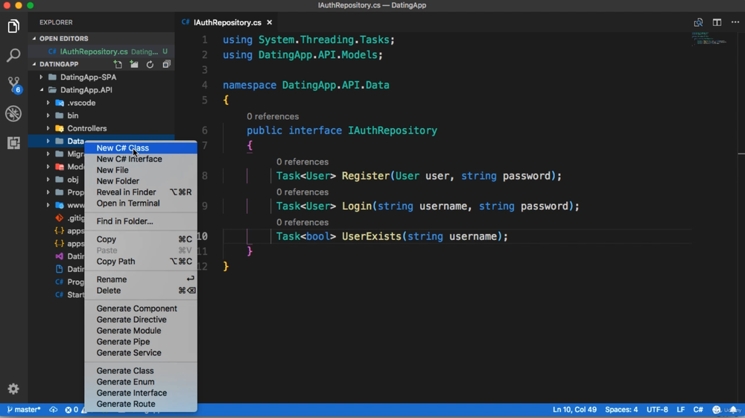This screenshot has height=418, width=745.
Task: Click line number 8 in gutter
Action: pyautogui.click(x=205, y=176)
